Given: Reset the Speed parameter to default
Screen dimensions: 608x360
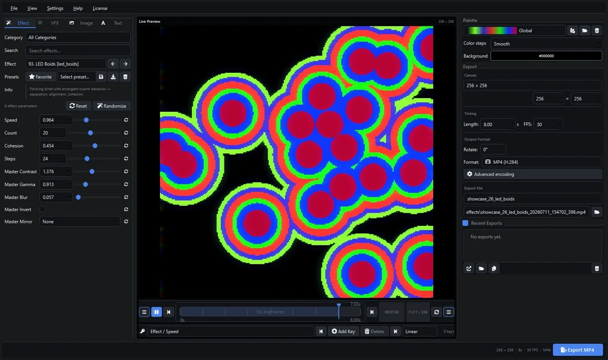Looking at the screenshot, I should pos(126,120).
